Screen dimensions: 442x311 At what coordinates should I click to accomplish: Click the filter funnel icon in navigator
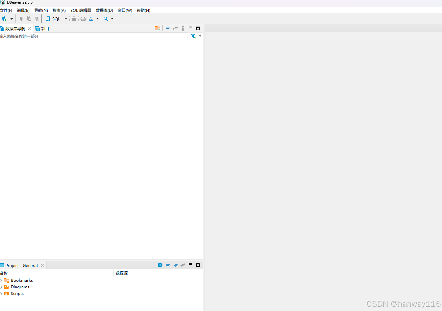193,36
